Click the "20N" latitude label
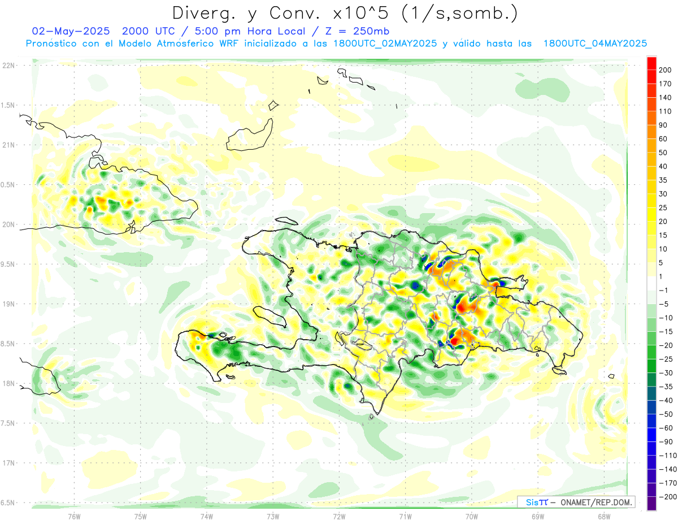The width and height of the screenshot is (678, 524). 9,224
